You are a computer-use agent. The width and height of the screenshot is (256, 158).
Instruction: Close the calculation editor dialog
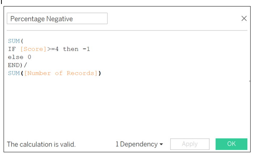244,18
